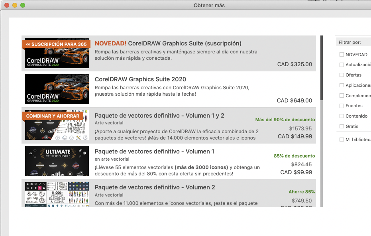371x236 pixels.
Task: Enable the NOVEDAD filter checkbox
Action: point(342,55)
